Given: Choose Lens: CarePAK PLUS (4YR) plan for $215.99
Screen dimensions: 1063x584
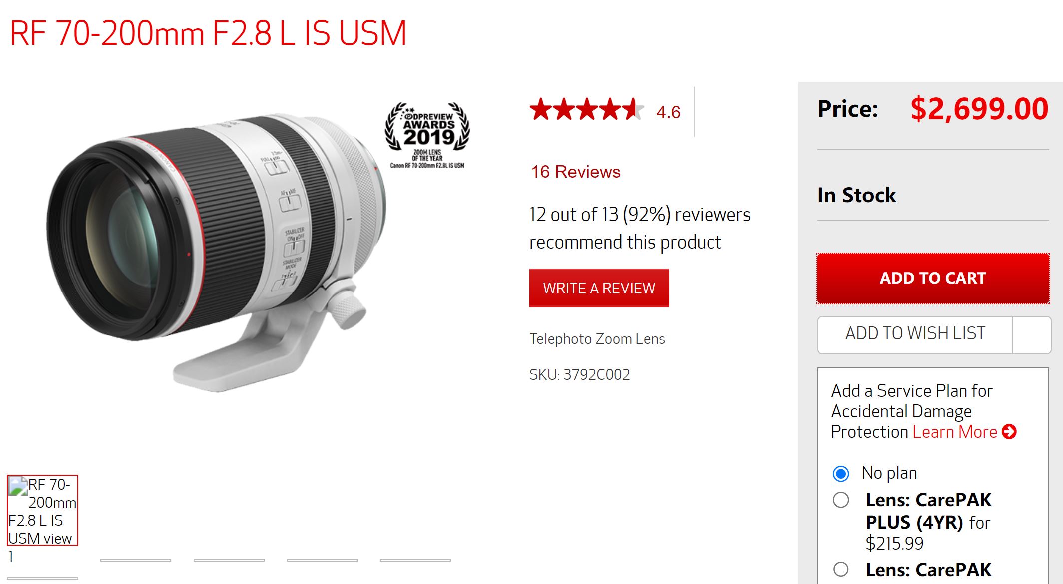Looking at the screenshot, I should pyautogui.click(x=841, y=500).
